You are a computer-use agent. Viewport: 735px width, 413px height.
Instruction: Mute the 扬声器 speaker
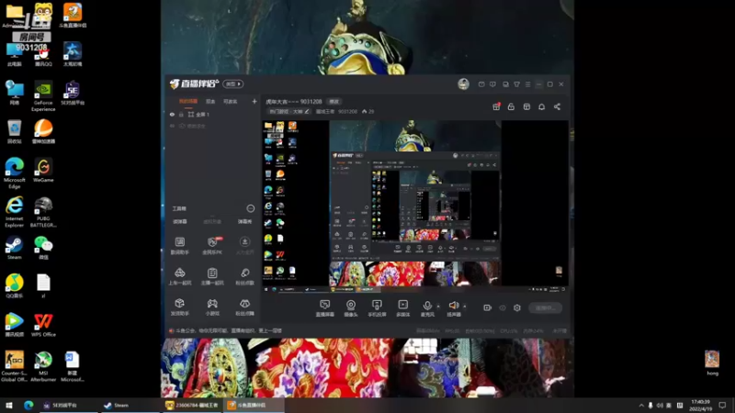[453, 308]
